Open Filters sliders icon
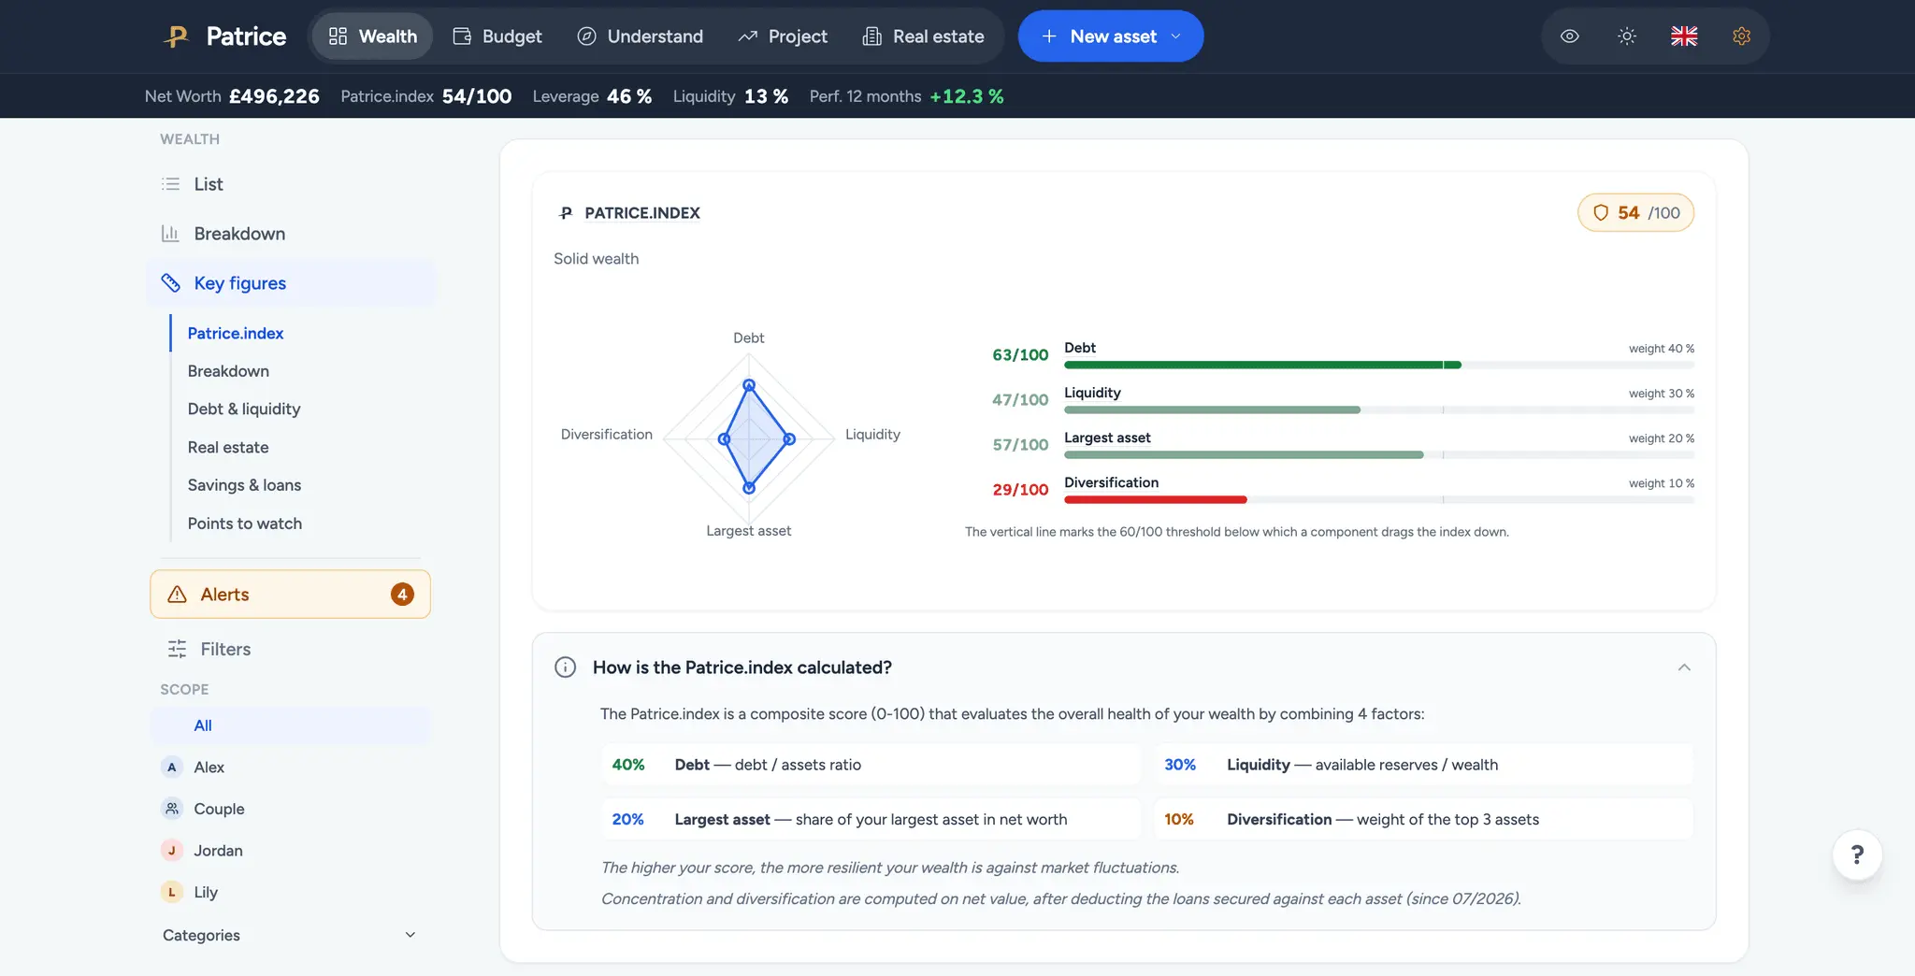 click(x=177, y=649)
